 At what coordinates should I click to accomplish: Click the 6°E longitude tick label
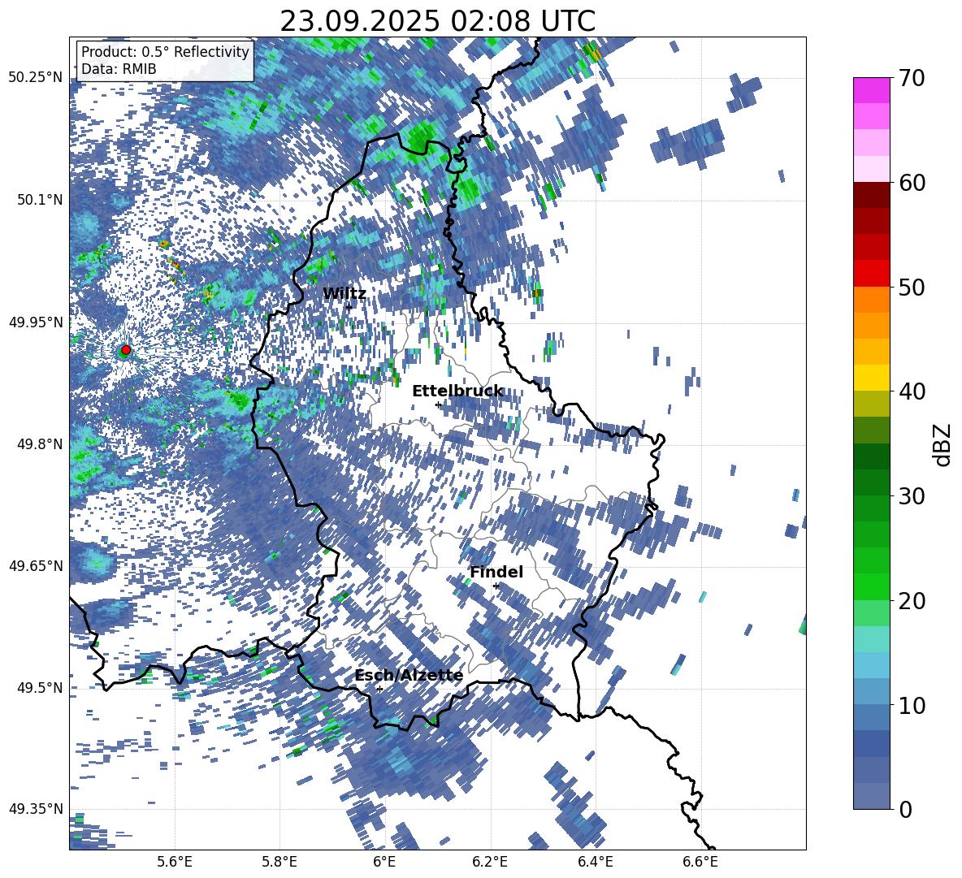coord(384,862)
